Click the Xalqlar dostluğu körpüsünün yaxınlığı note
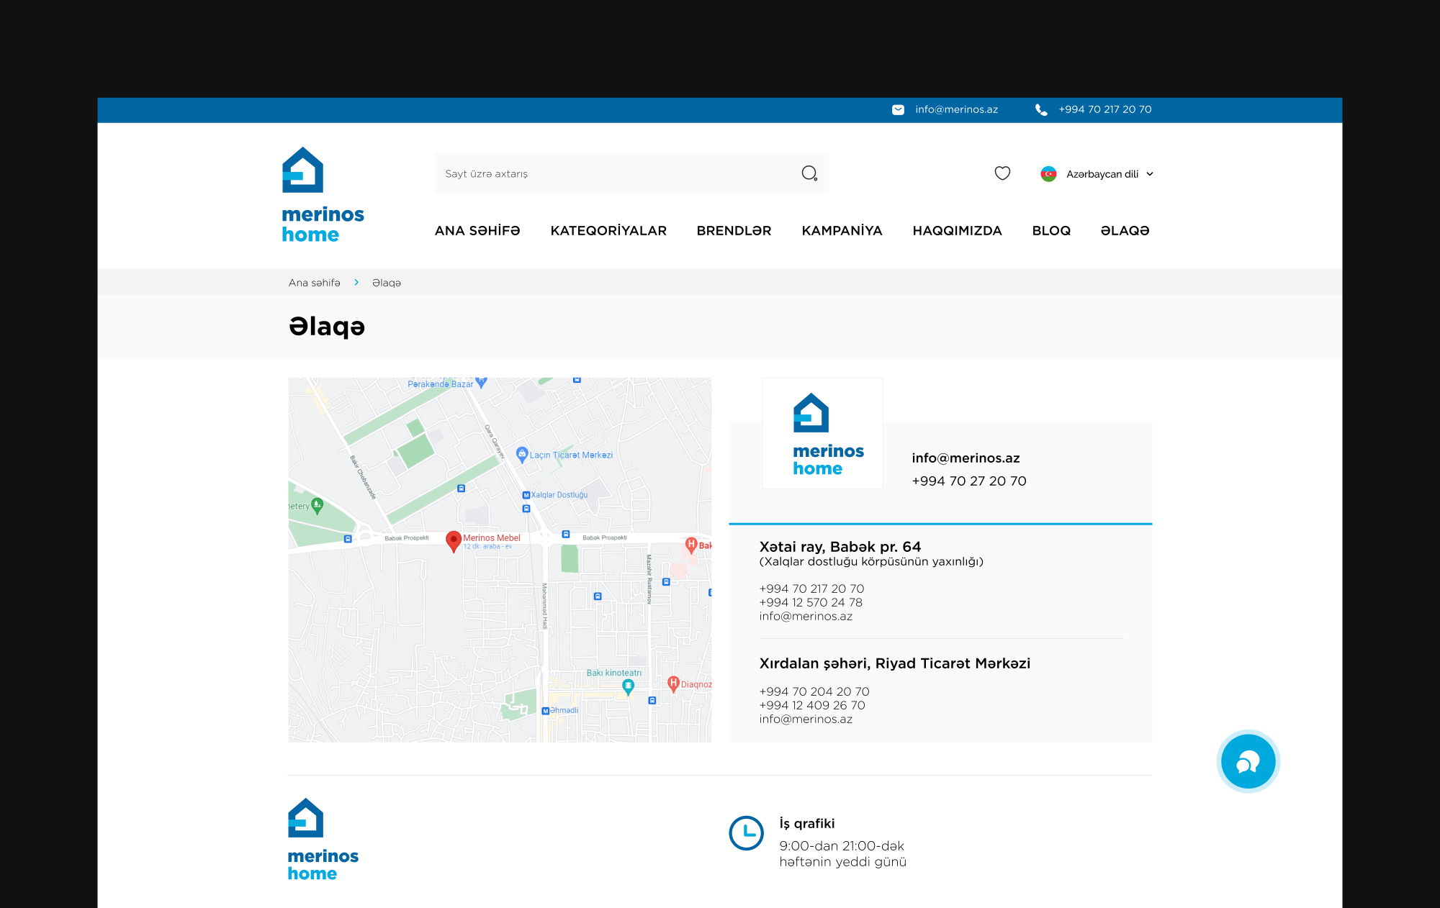 click(871, 562)
